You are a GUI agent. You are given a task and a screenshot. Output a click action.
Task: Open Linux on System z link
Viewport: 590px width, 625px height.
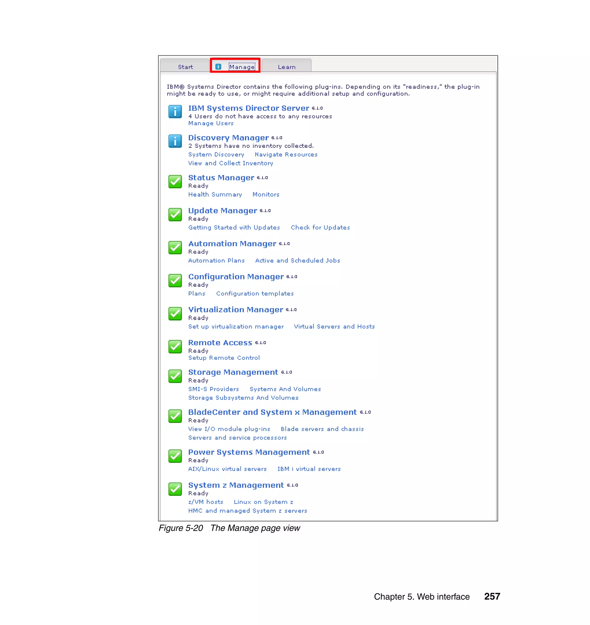pos(263,502)
